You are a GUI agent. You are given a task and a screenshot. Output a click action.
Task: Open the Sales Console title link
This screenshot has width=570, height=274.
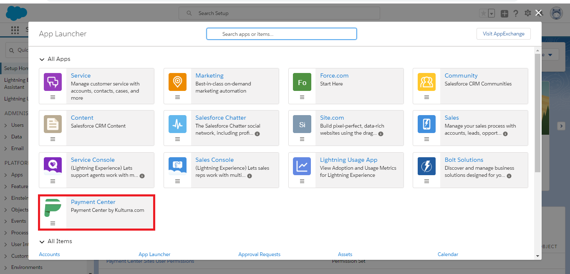tap(214, 160)
